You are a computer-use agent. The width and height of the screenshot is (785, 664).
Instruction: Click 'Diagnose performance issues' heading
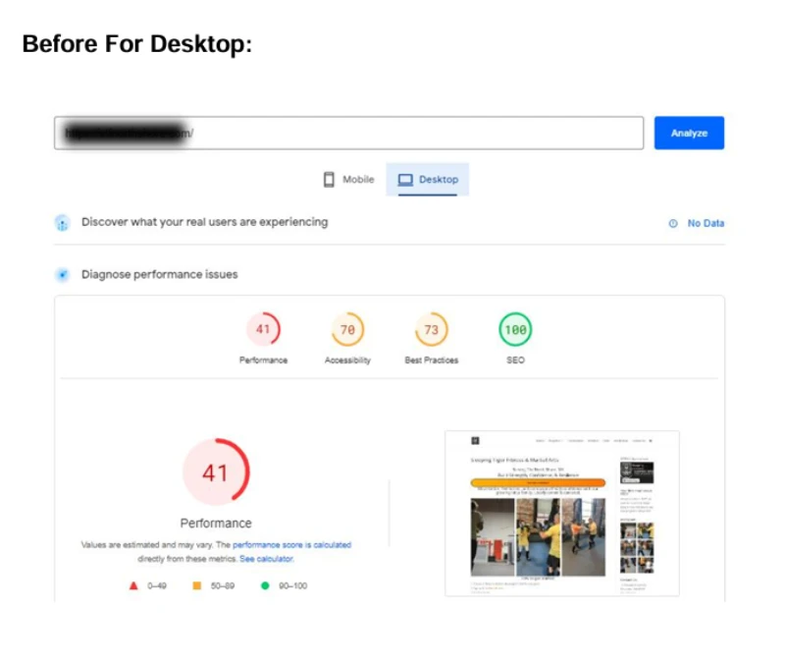pyautogui.click(x=160, y=275)
